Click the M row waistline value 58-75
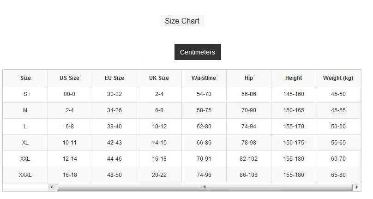Image resolution: width=373 pixels, height=199 pixels. coord(204,110)
